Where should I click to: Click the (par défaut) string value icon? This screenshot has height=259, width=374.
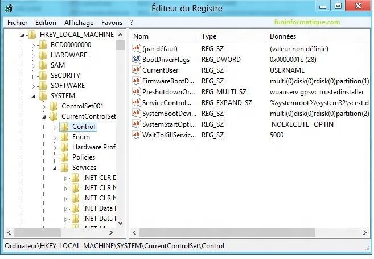pos(137,49)
